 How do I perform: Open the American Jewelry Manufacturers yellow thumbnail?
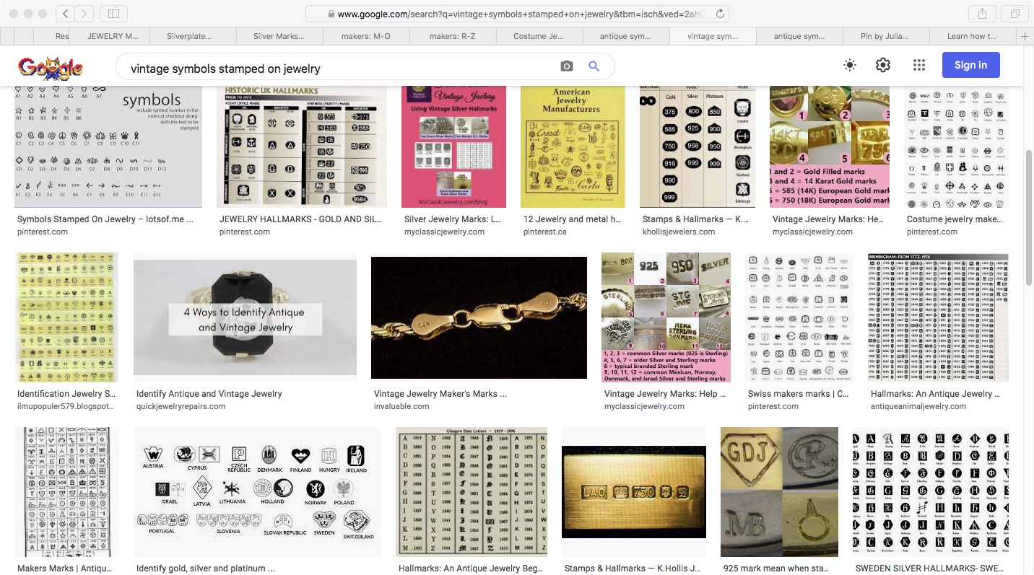572,146
